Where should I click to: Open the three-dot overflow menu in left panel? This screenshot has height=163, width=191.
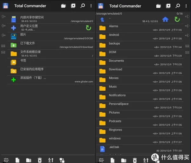point(91,6)
